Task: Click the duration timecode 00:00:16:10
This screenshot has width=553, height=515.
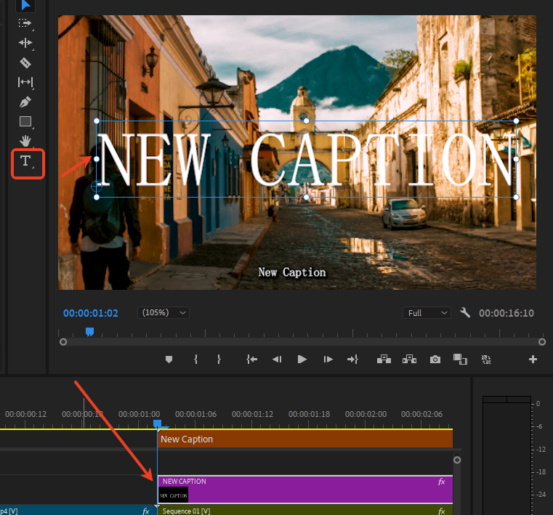Action: [506, 313]
